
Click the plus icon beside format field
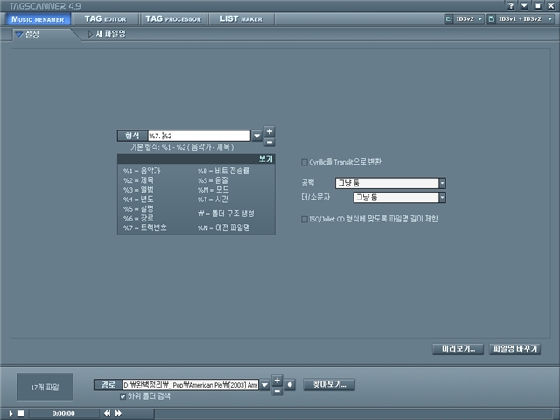point(269,131)
